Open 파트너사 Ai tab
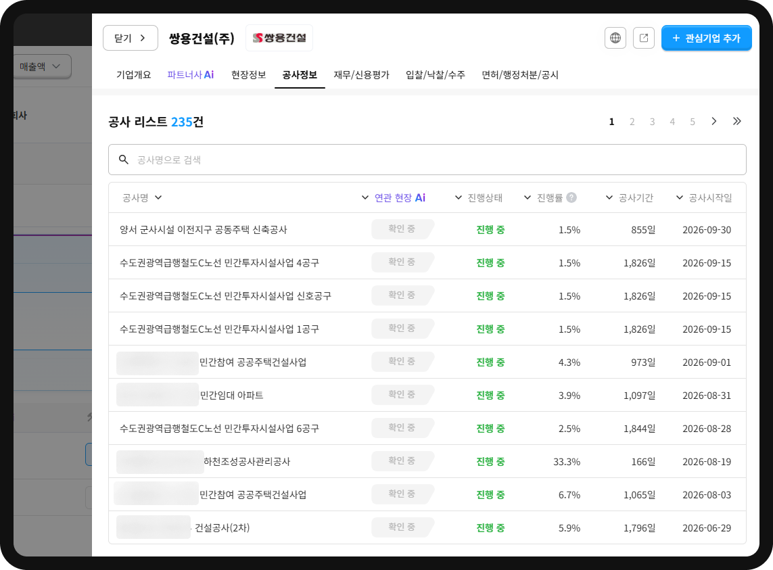773x570 pixels. (190, 75)
